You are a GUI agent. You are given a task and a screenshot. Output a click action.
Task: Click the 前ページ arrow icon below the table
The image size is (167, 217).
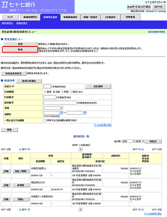coord(20,210)
